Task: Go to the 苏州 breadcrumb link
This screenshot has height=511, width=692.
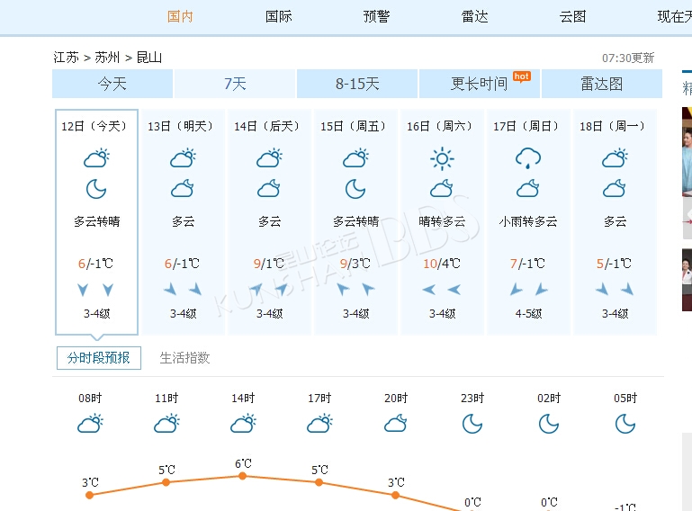Action: (x=107, y=58)
